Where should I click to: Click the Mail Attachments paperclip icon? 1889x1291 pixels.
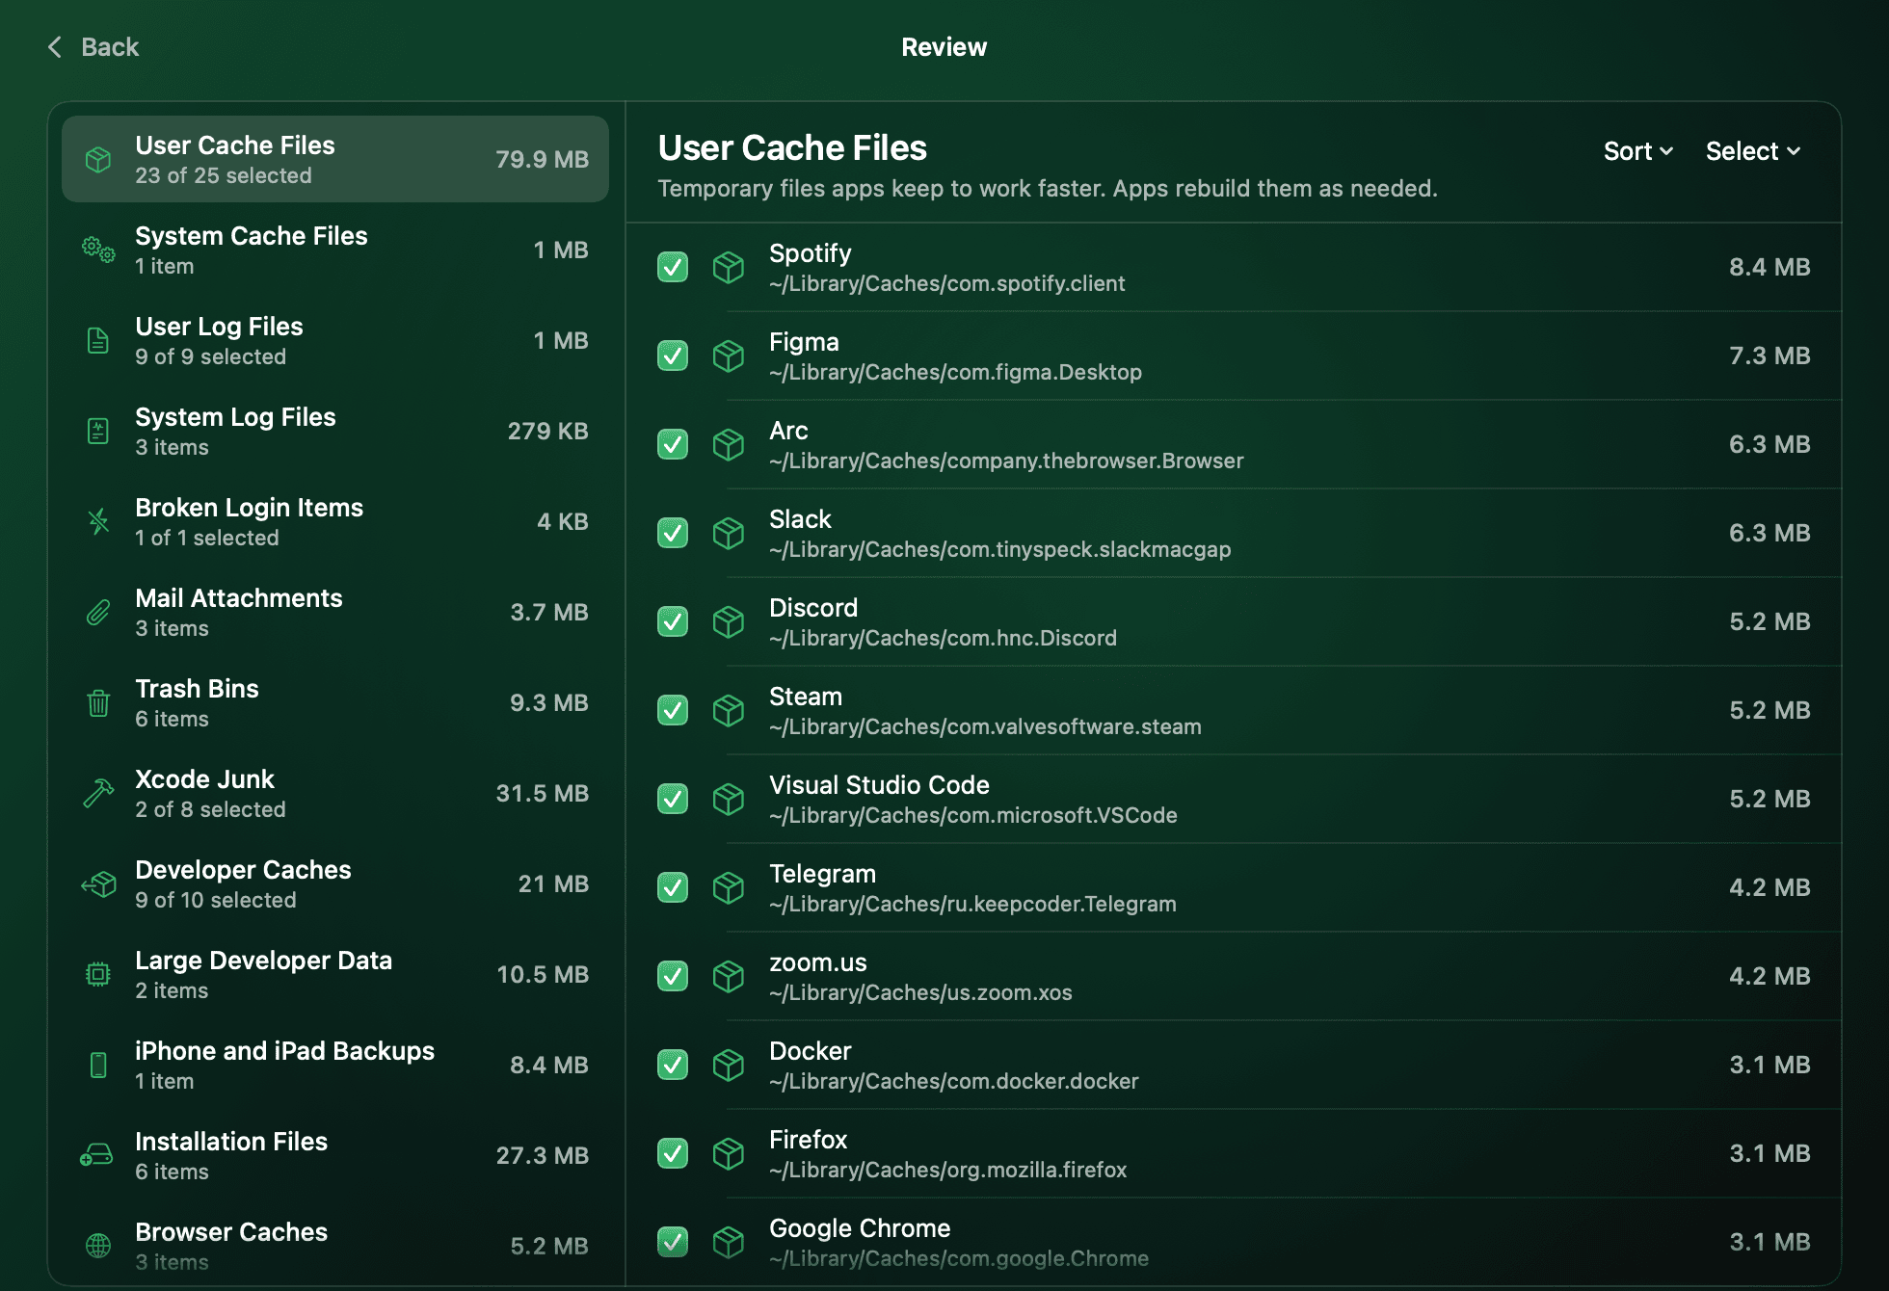(98, 613)
